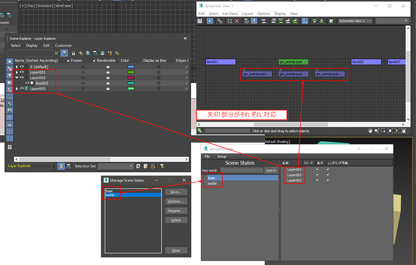Click Sort by Layer icon beside Layer Explorer dropdown
The image size is (416, 265).
(x=61, y=166)
